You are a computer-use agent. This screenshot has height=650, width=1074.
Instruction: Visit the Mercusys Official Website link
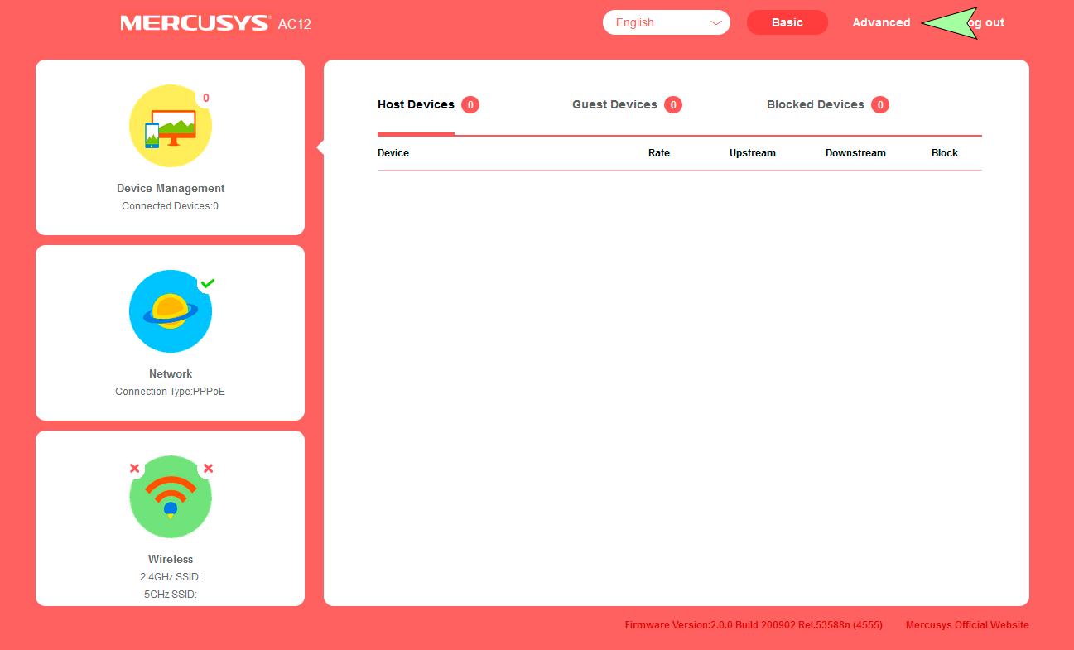967,624
